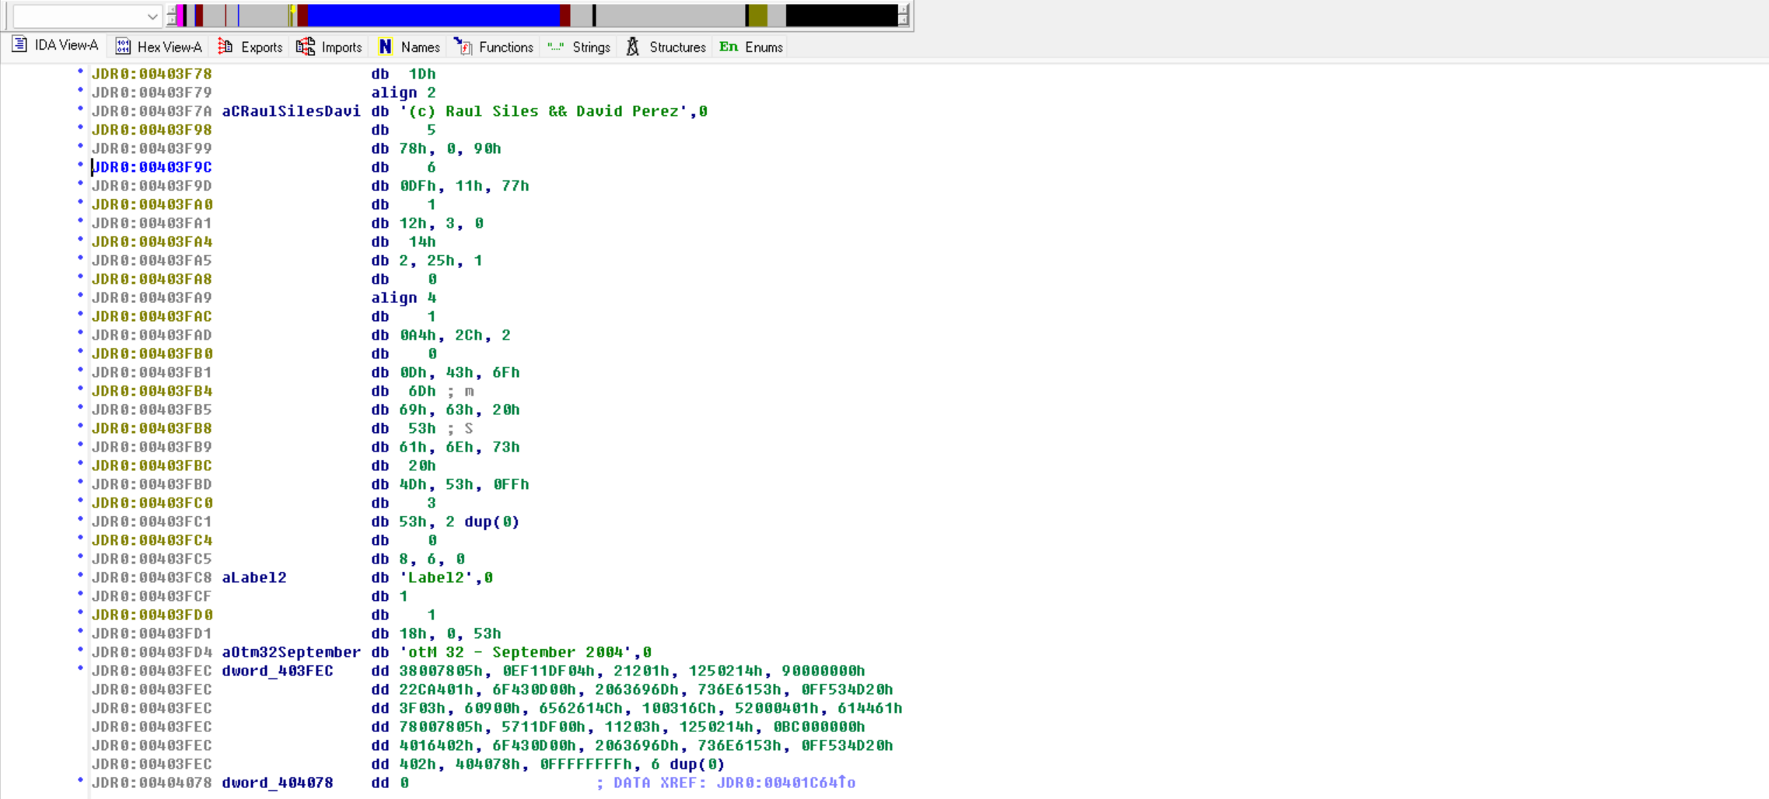This screenshot has width=1769, height=799.
Task: Select the bytes '0DFh, 11h, 77h'
Action: click(464, 186)
